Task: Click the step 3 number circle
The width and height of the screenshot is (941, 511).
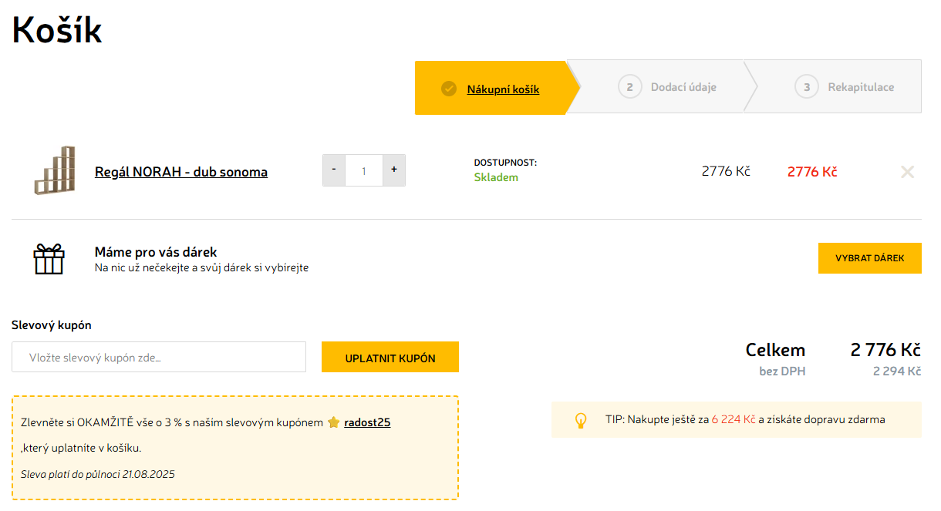Action: tap(807, 87)
